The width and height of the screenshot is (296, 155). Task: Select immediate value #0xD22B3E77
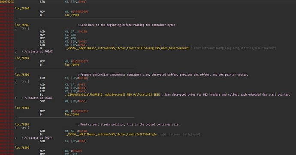[79, 61]
